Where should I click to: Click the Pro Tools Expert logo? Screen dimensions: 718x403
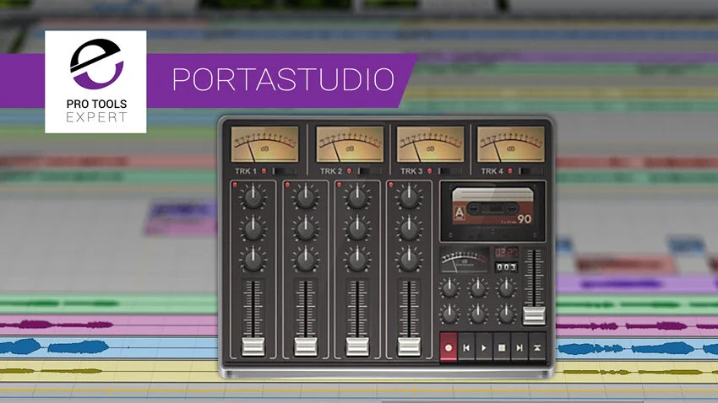tap(95, 82)
